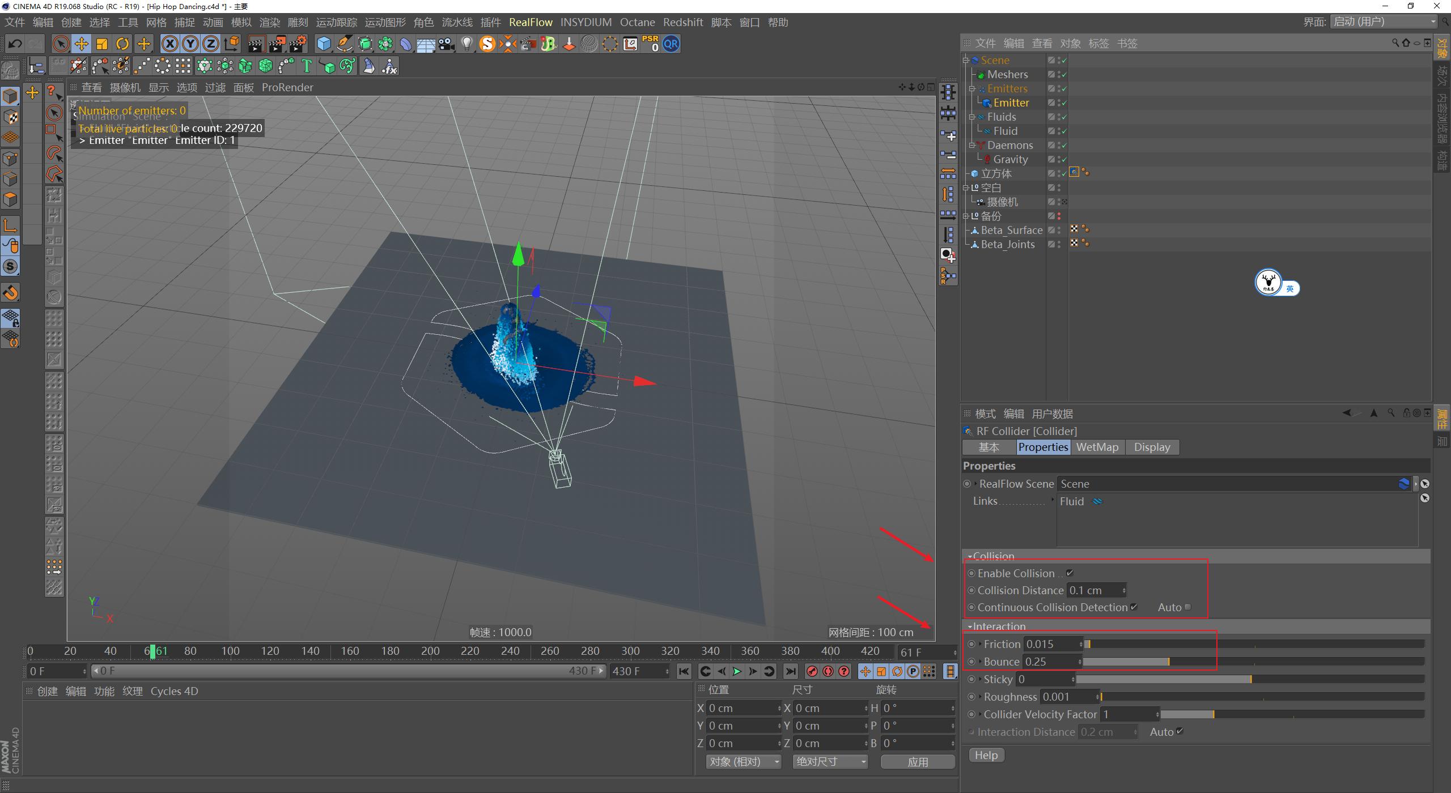1451x793 pixels.
Task: Select the Scale tool
Action: (x=102, y=44)
